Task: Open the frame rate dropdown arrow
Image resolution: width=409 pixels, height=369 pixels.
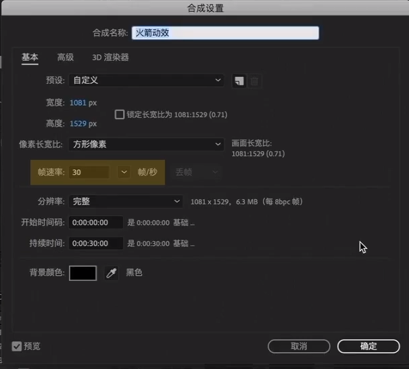Action: [x=124, y=172]
